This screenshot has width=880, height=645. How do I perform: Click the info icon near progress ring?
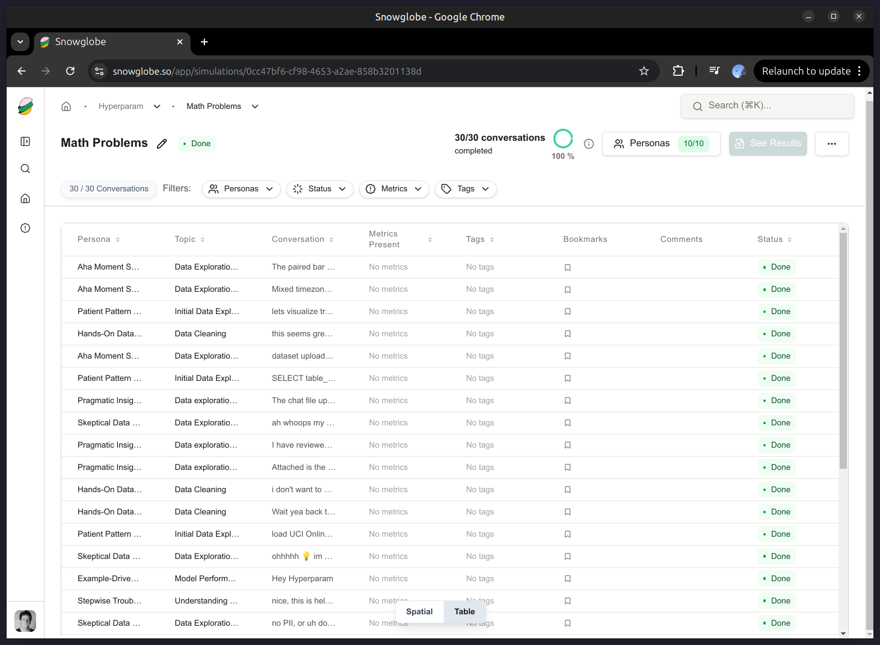click(589, 144)
